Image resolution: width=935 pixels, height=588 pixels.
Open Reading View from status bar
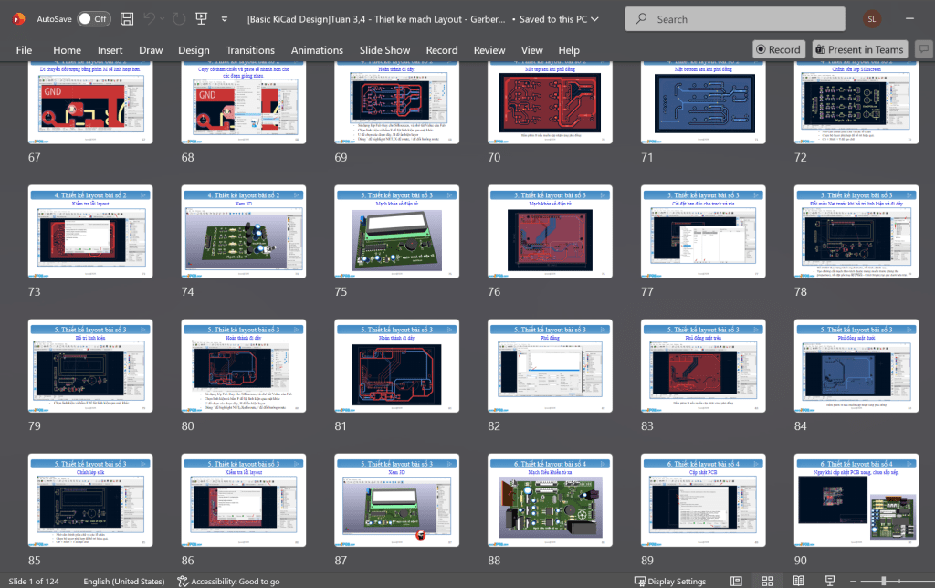tap(798, 582)
